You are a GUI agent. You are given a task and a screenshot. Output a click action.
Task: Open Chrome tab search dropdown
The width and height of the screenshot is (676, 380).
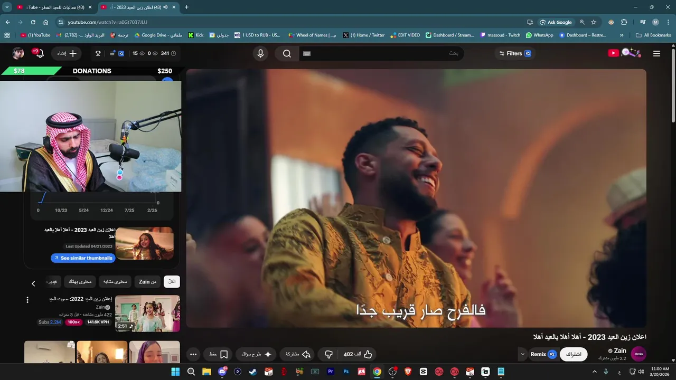7,7
